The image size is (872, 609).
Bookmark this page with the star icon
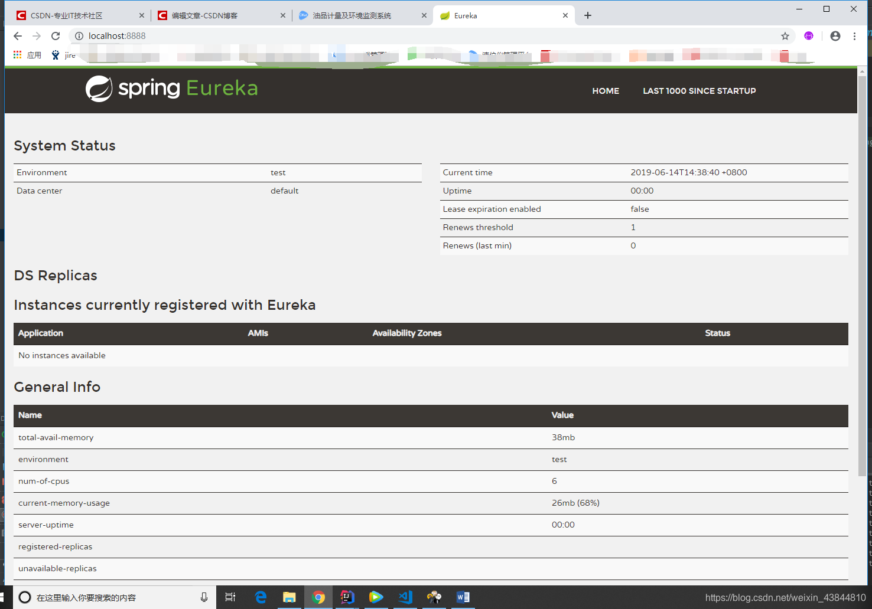pyautogui.click(x=785, y=36)
